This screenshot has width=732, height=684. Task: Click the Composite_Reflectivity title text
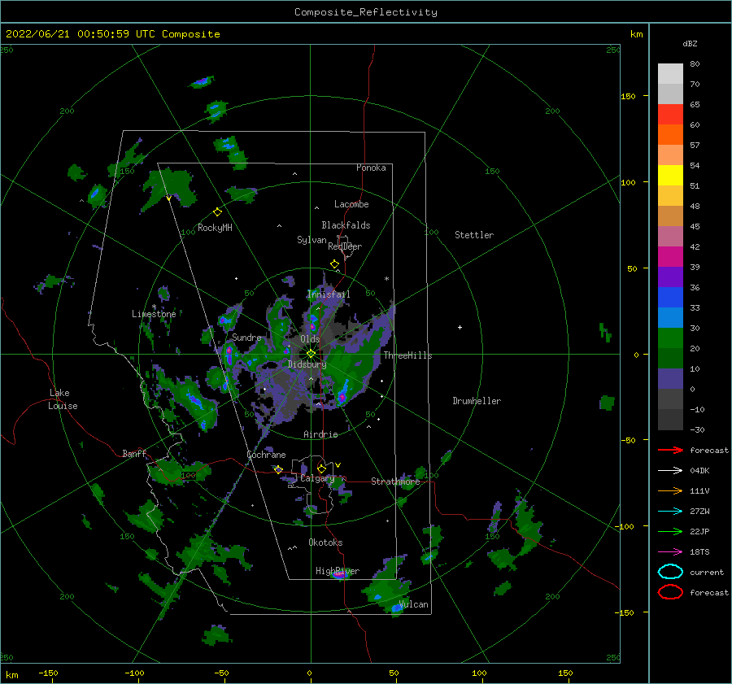366,12
